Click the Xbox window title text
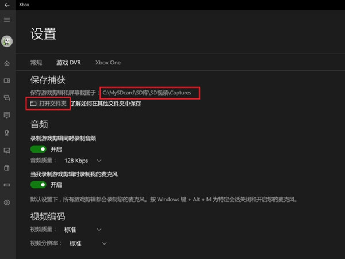This screenshot has width=345, height=259. (x=24, y=5)
